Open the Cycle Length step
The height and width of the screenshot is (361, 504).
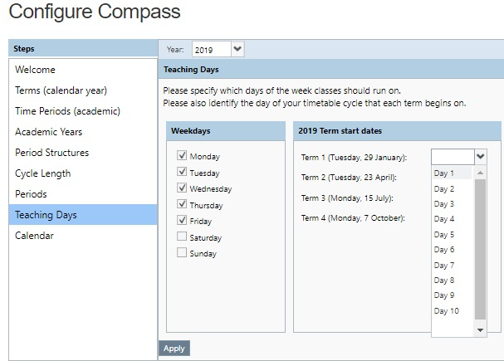click(42, 173)
